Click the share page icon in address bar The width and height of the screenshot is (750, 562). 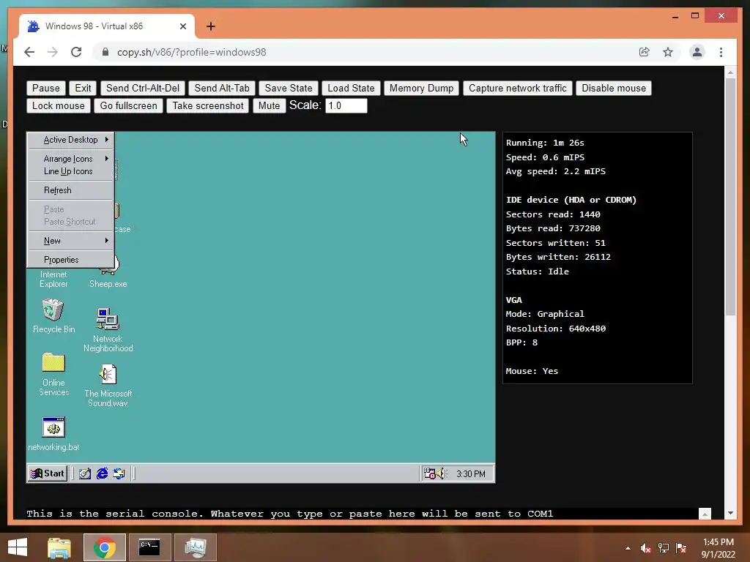point(645,52)
